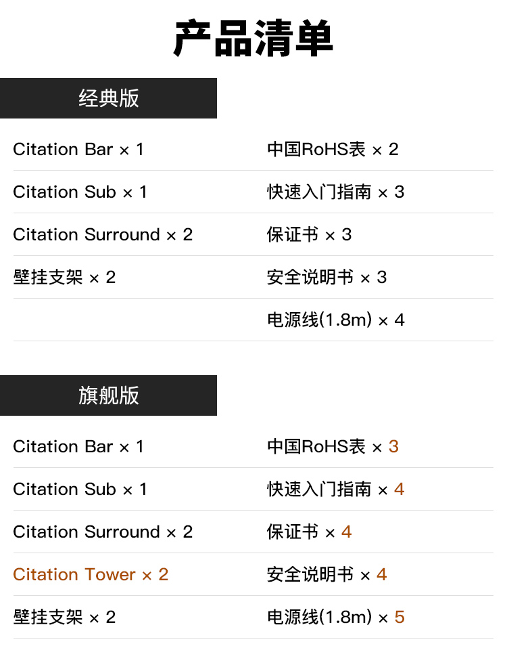Click Citation Surround × 2 under 经典版
This screenshot has width=507, height=669.
point(103,234)
